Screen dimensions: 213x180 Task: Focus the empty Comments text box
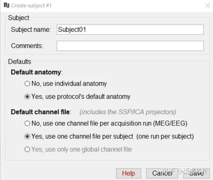pyautogui.click(x=130, y=46)
